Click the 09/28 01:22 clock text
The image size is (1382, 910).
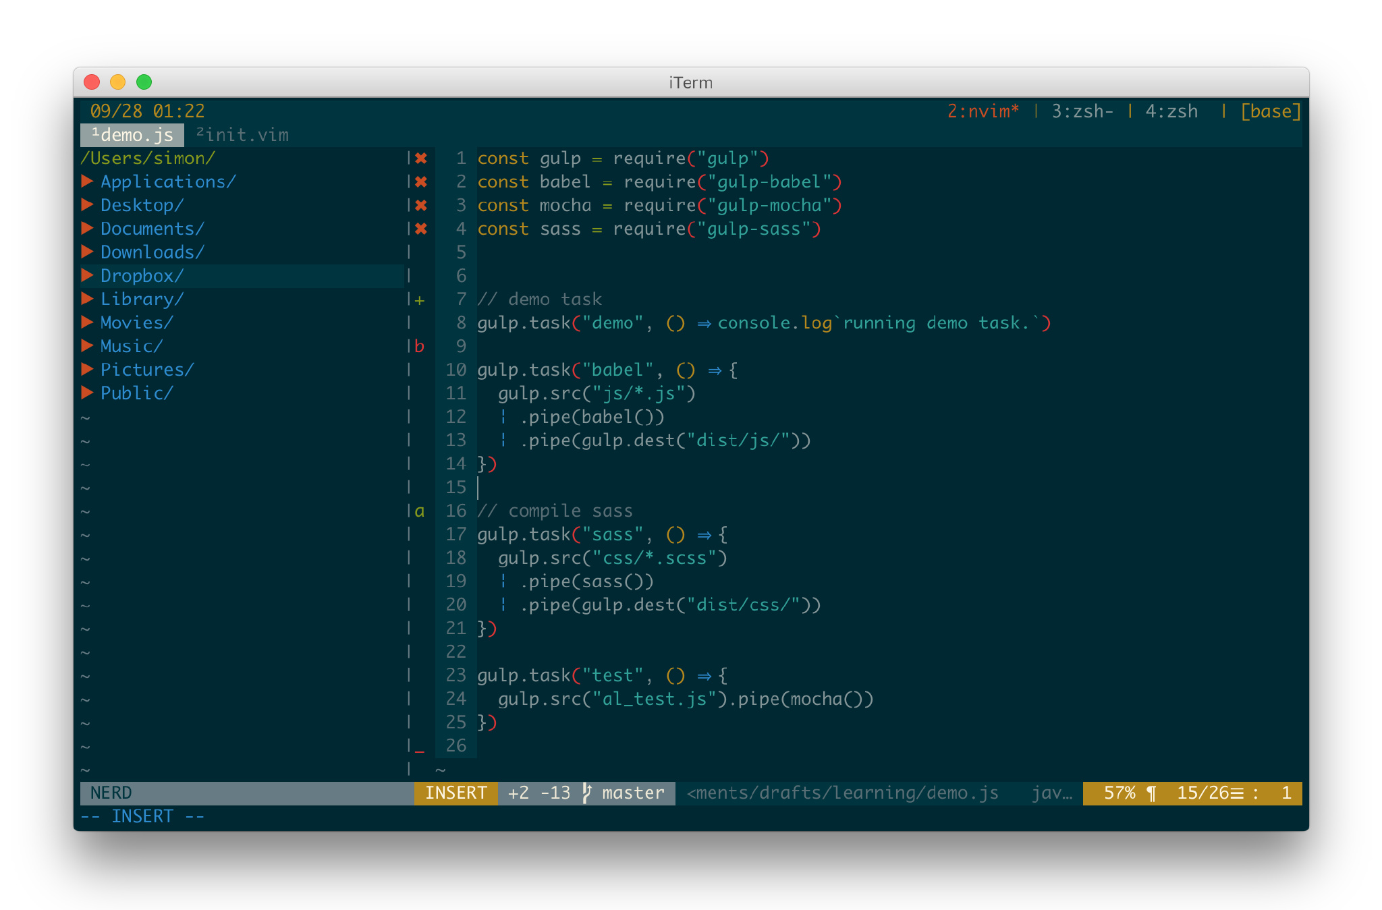pyautogui.click(x=147, y=111)
